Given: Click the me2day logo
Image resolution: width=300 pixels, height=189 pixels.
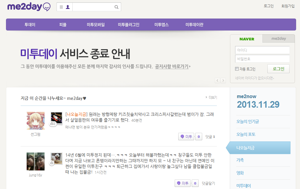Looking at the screenshot, I should 29,7.
